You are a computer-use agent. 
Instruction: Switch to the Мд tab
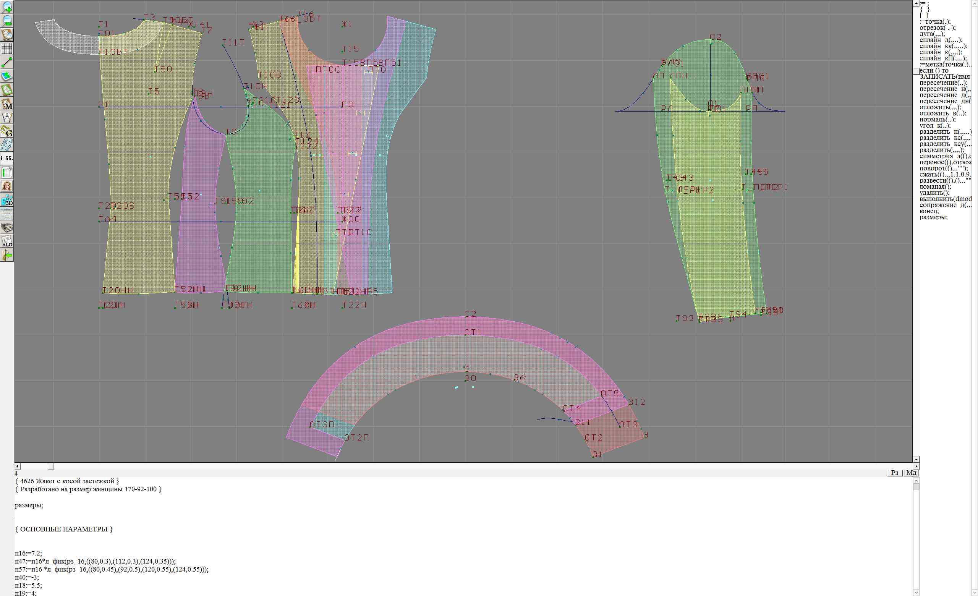coord(911,472)
